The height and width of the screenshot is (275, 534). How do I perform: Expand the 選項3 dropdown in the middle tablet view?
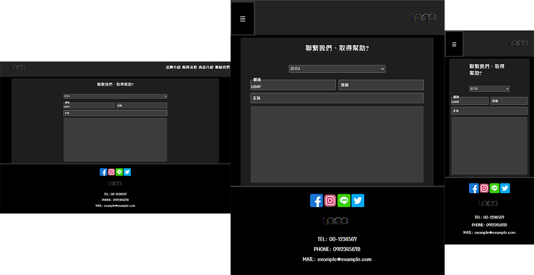337,69
